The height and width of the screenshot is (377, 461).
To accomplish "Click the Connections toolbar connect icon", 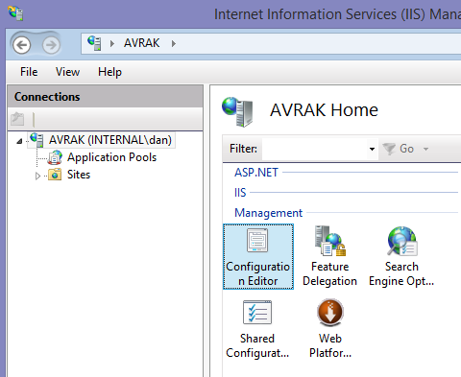I will [x=17, y=119].
